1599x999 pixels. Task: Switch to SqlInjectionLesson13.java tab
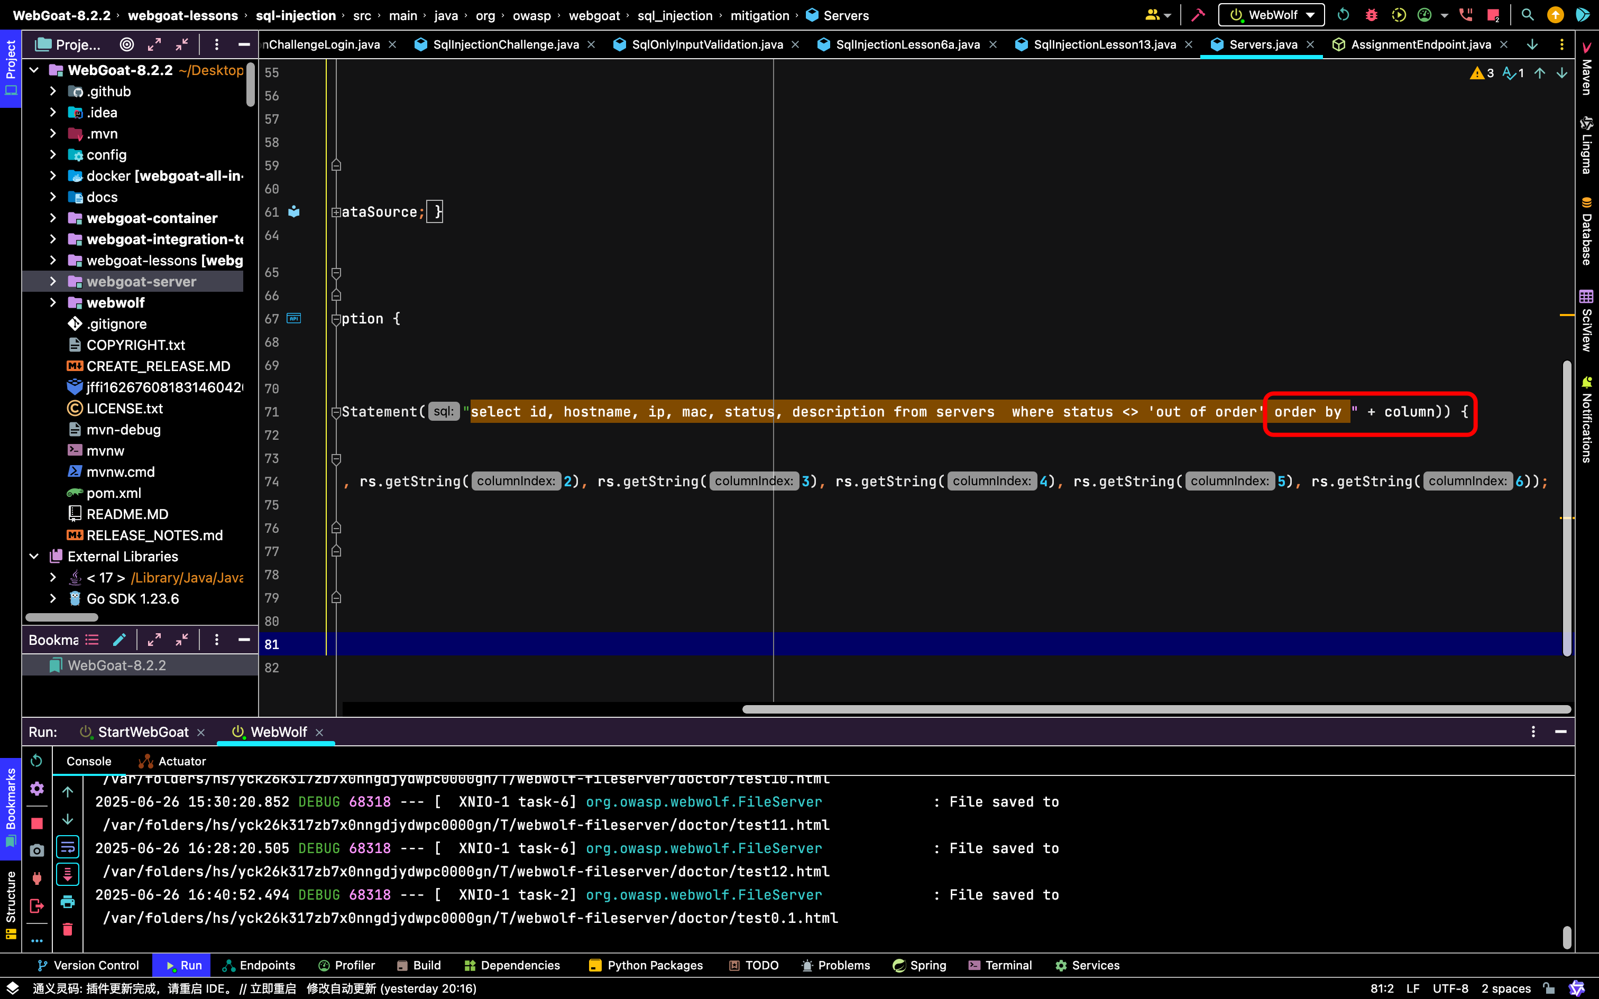pyautogui.click(x=1105, y=44)
